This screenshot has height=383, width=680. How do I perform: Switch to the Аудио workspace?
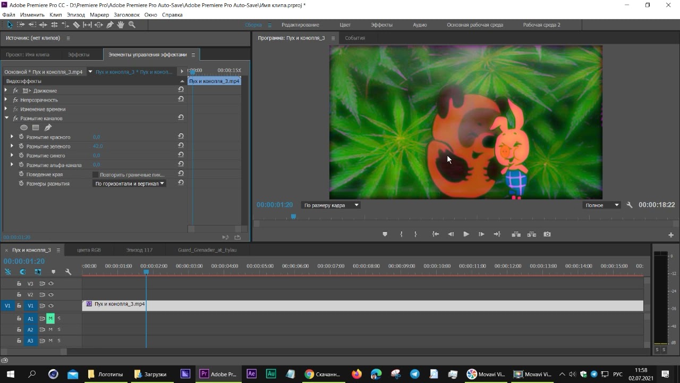point(420,25)
